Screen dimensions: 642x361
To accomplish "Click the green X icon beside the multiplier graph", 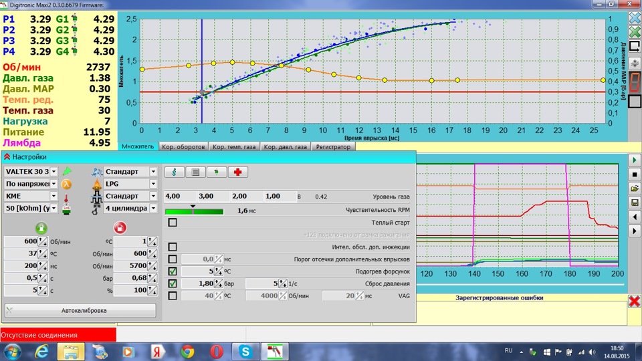I will 635,32.
